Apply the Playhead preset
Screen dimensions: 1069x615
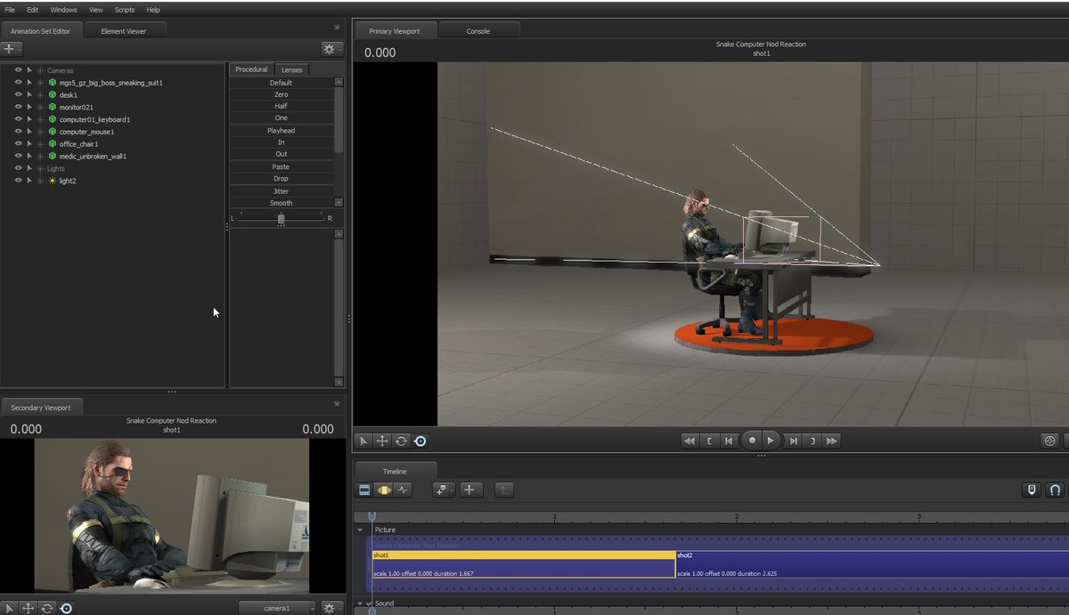(281, 131)
